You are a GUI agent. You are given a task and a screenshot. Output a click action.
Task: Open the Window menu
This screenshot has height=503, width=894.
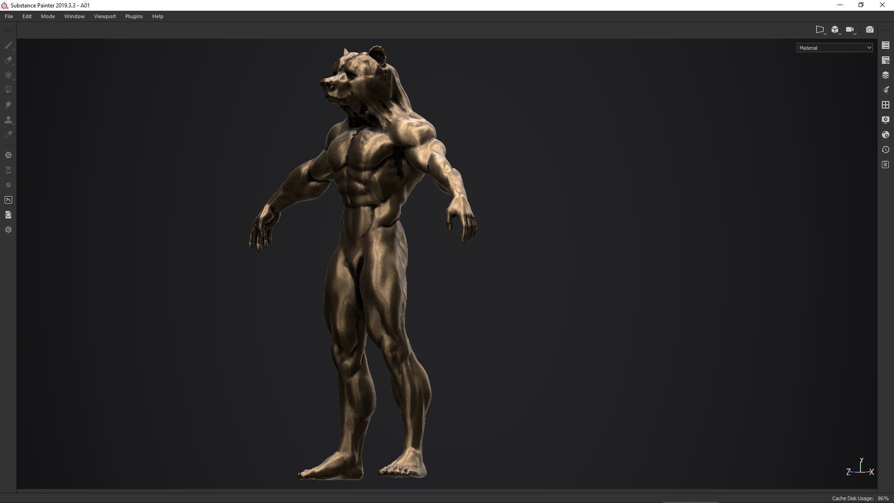(x=74, y=16)
